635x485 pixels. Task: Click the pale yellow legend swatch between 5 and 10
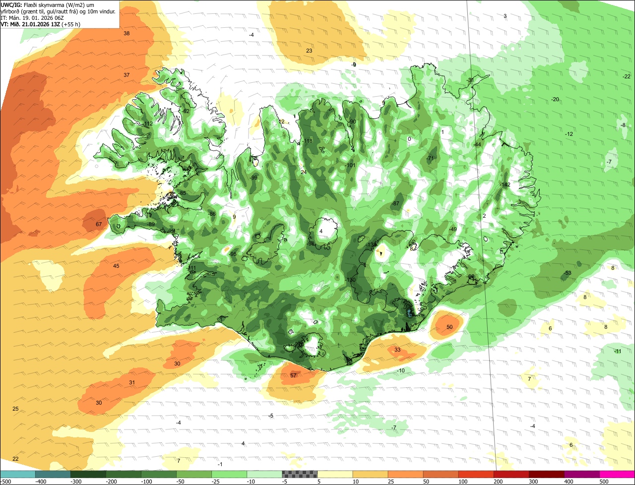(x=335, y=474)
